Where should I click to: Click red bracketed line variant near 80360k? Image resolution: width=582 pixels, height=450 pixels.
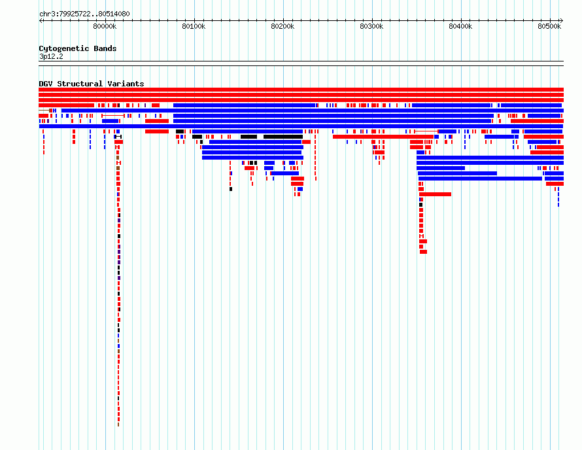click(x=426, y=131)
